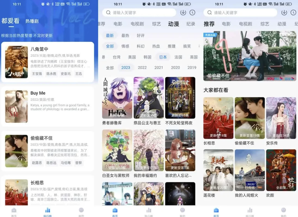Tap download icon beside the 动漫 screen search bar

point(183,13)
